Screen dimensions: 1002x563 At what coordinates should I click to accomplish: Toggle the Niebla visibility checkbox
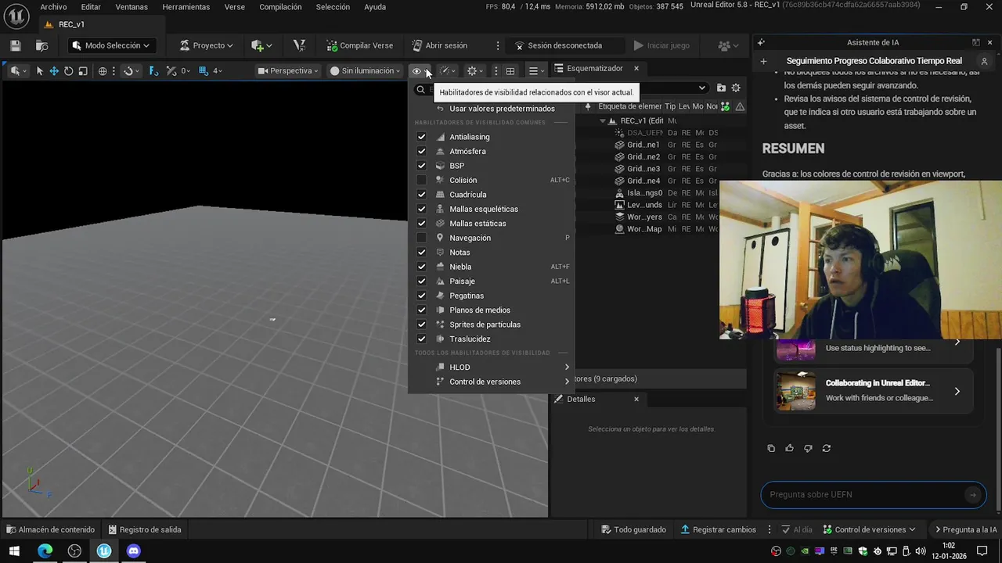coord(421,267)
